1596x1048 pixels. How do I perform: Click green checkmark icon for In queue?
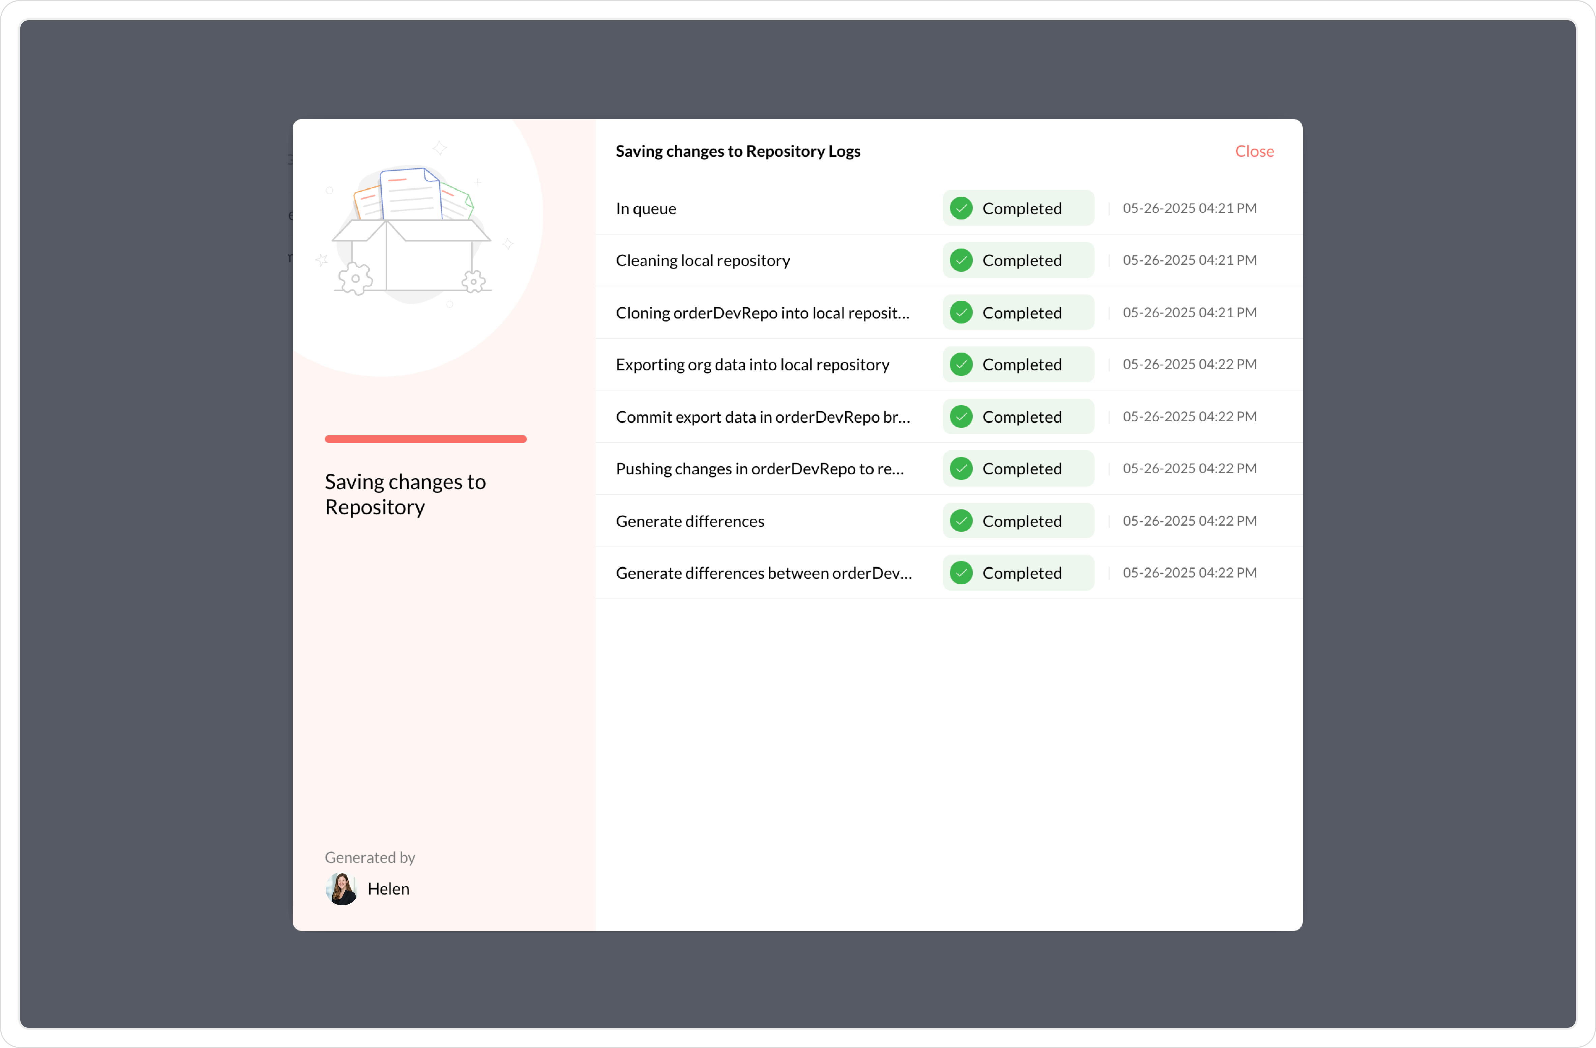(961, 208)
